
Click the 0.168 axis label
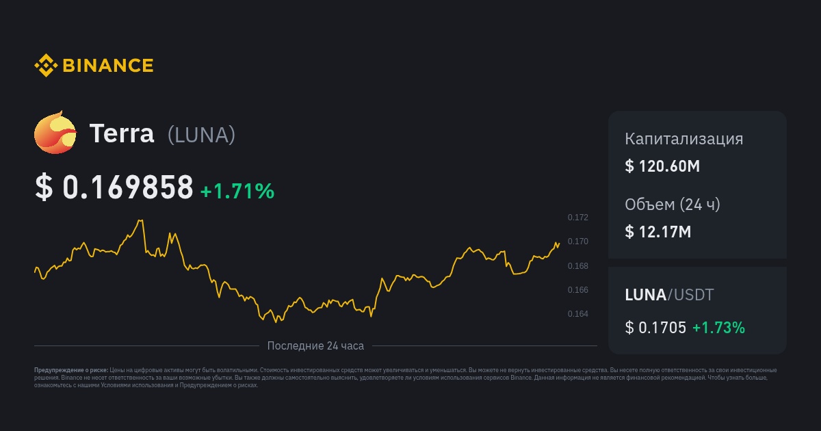[x=578, y=266]
